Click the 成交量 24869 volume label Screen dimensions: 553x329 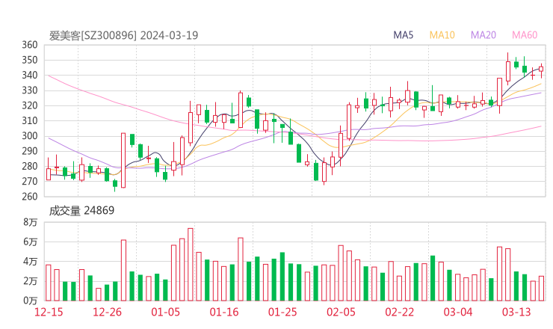pyautogui.click(x=81, y=211)
